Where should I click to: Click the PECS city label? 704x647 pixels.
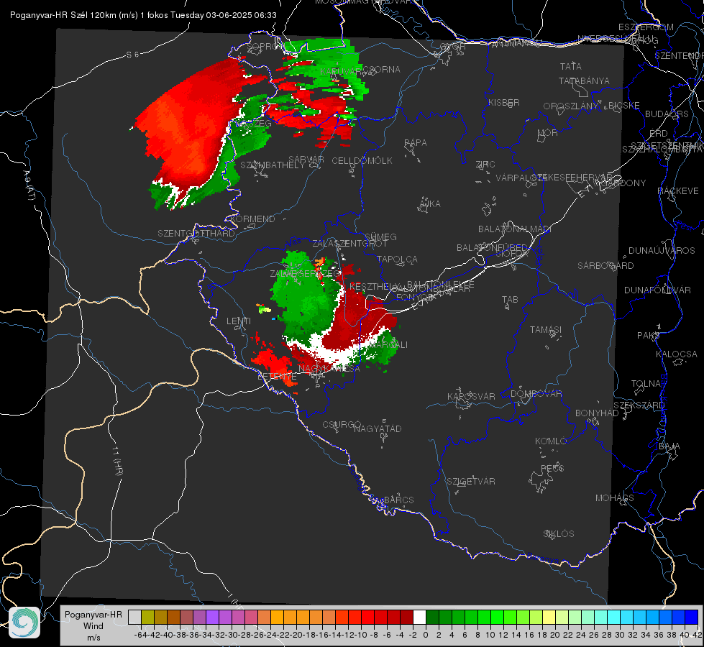click(552, 468)
